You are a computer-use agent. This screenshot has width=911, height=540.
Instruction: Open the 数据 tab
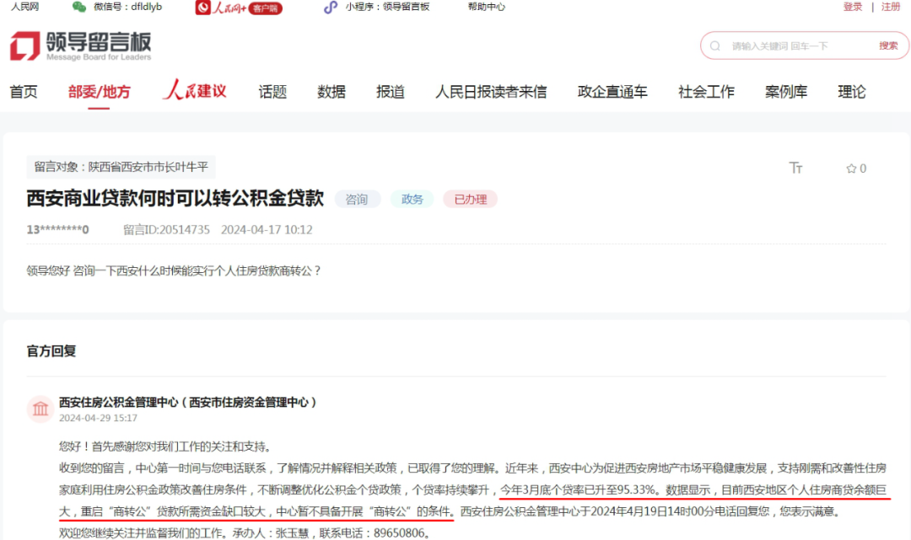(x=332, y=92)
